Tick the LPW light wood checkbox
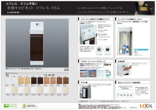This screenshot has width=156, height=110. point(19,76)
